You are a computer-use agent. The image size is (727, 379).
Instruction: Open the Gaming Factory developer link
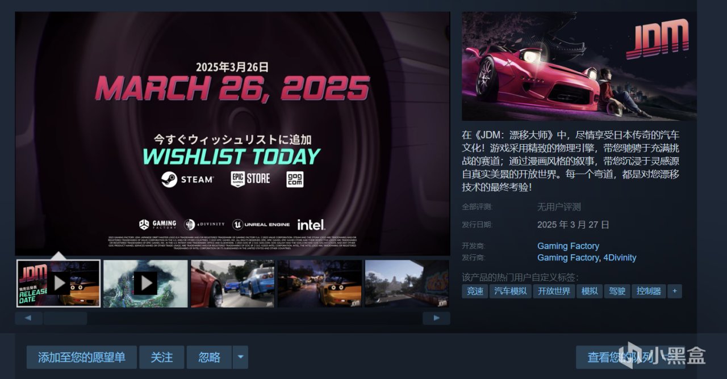(568, 246)
